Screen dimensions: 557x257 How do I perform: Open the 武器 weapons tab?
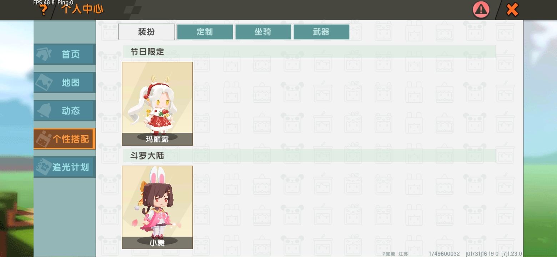(321, 32)
